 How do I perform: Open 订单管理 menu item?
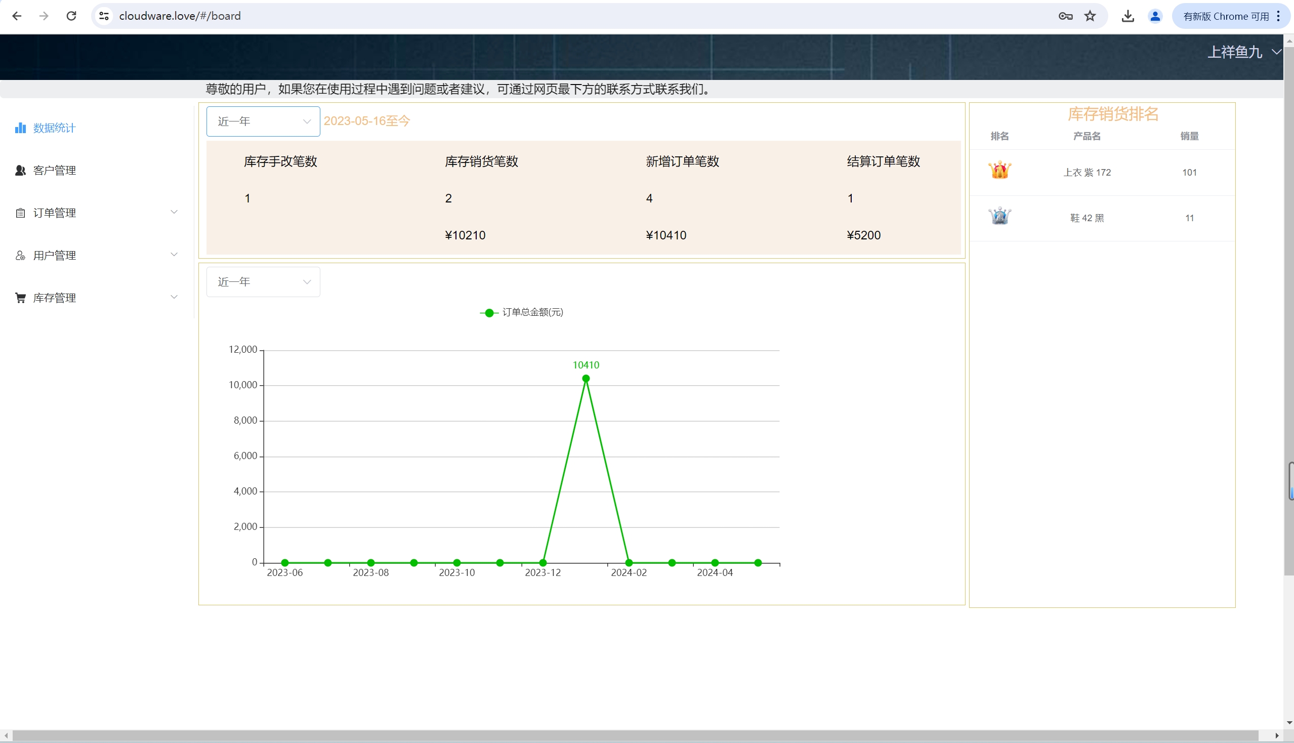point(54,212)
